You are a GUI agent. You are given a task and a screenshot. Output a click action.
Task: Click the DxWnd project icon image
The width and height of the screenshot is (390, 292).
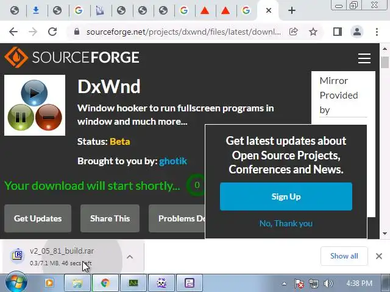pos(35,105)
